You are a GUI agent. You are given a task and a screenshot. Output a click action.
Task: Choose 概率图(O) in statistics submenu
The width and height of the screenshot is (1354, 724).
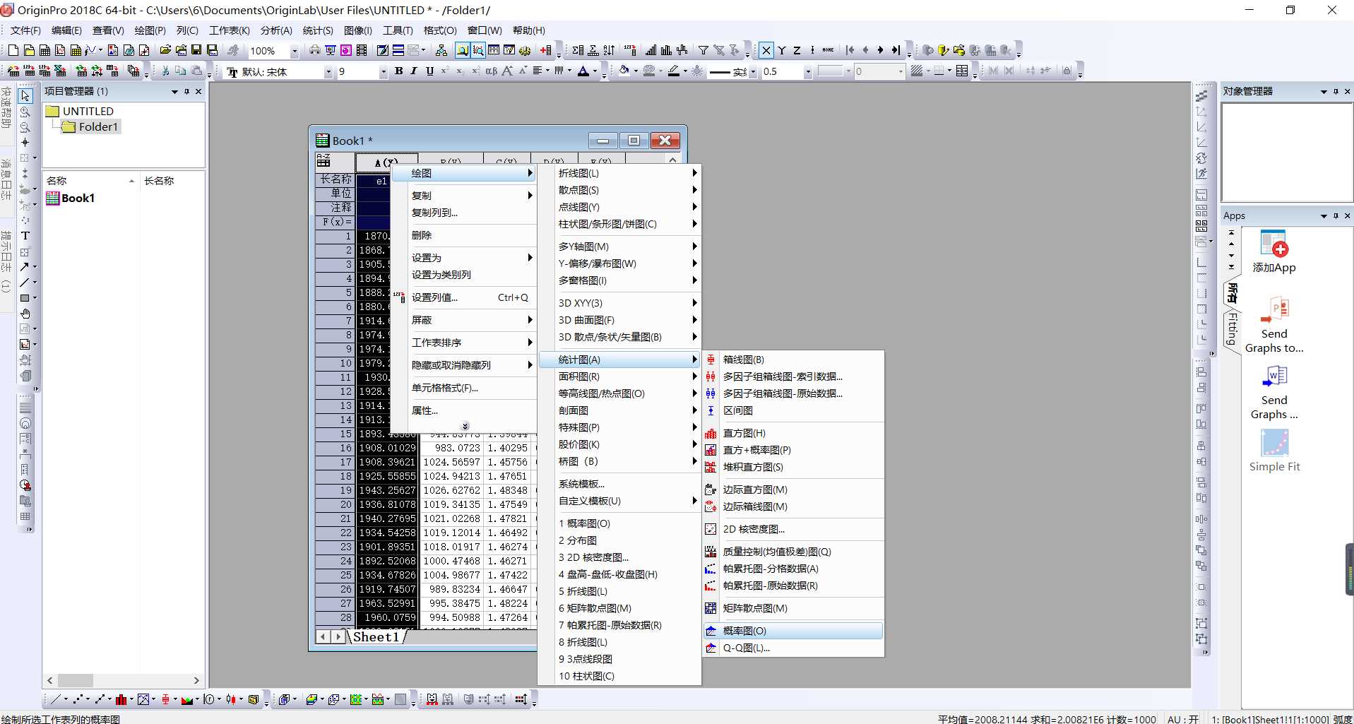click(793, 631)
